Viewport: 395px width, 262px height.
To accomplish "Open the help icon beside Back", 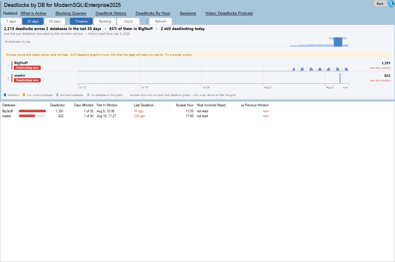I will [x=391, y=4].
